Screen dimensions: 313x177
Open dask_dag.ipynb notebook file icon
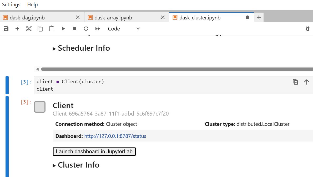pos(5,18)
